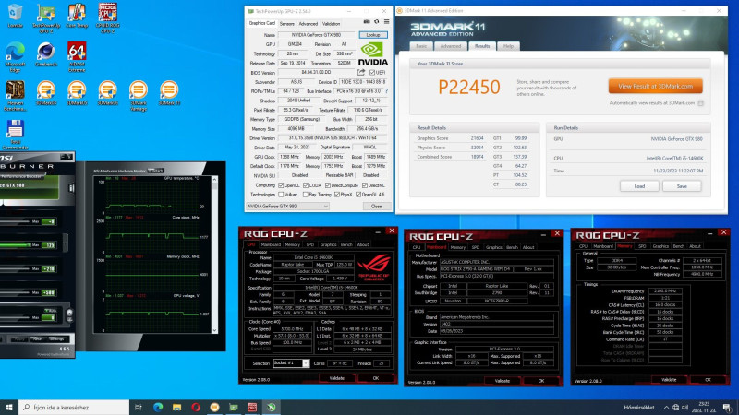The image size is (739, 415).
Task: Open 3DMark 11 desktop shortcut
Action: click(x=169, y=93)
